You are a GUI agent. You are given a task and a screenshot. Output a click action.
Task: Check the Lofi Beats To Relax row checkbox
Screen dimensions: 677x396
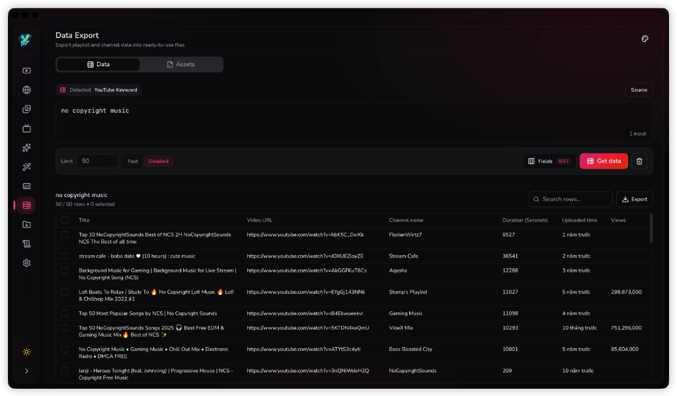coord(65,292)
